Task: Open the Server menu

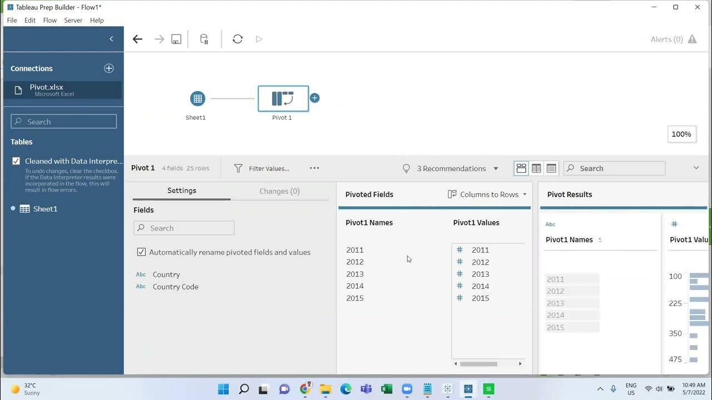Action: click(x=73, y=20)
